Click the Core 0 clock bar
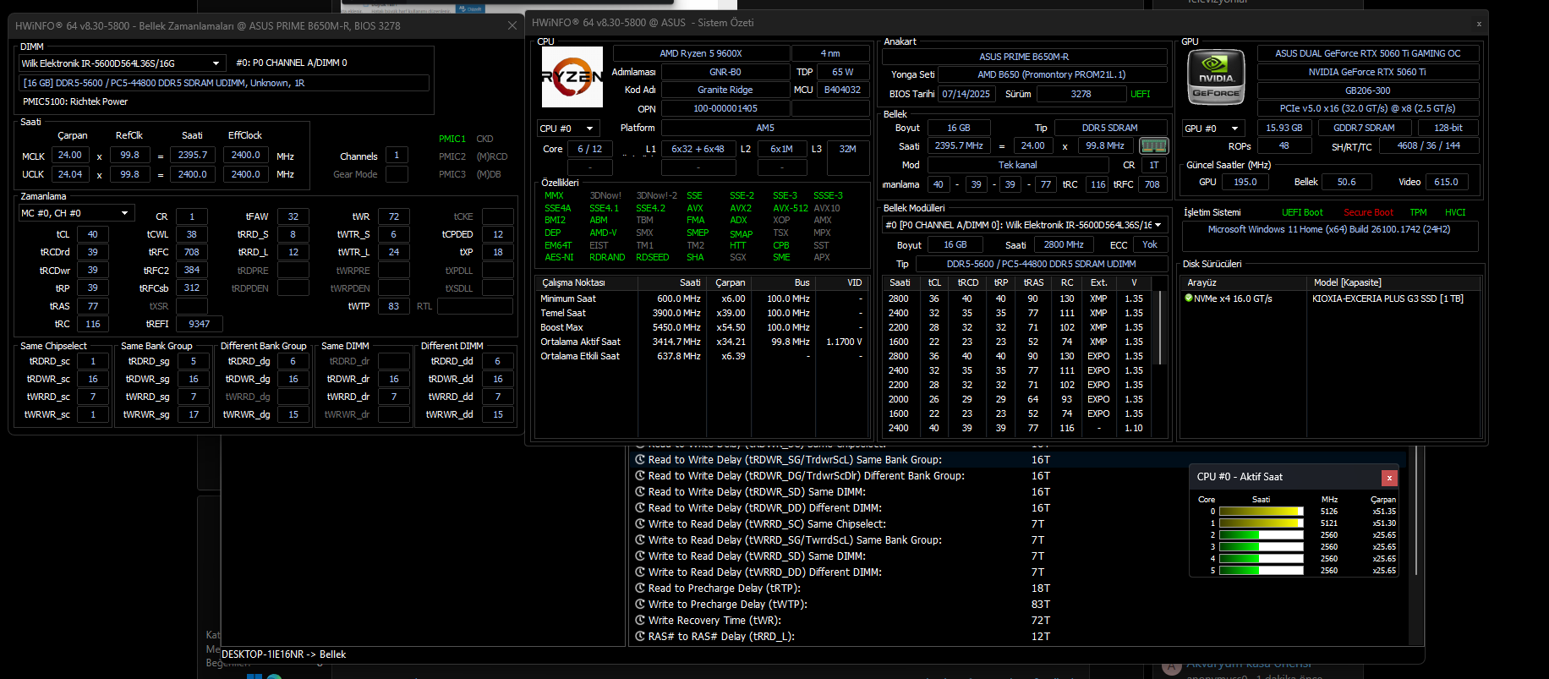Viewport: 1549px width, 679px height. [x=1262, y=512]
